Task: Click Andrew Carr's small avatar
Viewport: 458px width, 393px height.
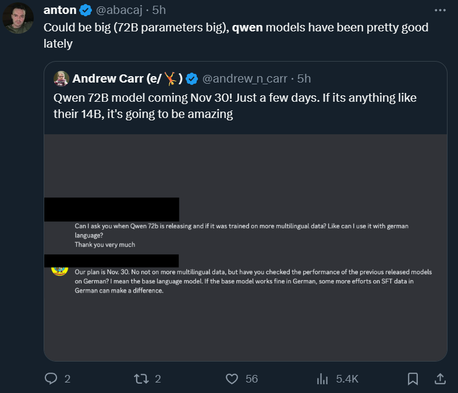Action: [x=61, y=78]
